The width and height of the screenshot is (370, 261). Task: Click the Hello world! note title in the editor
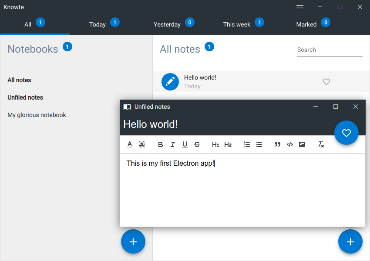[x=151, y=124]
